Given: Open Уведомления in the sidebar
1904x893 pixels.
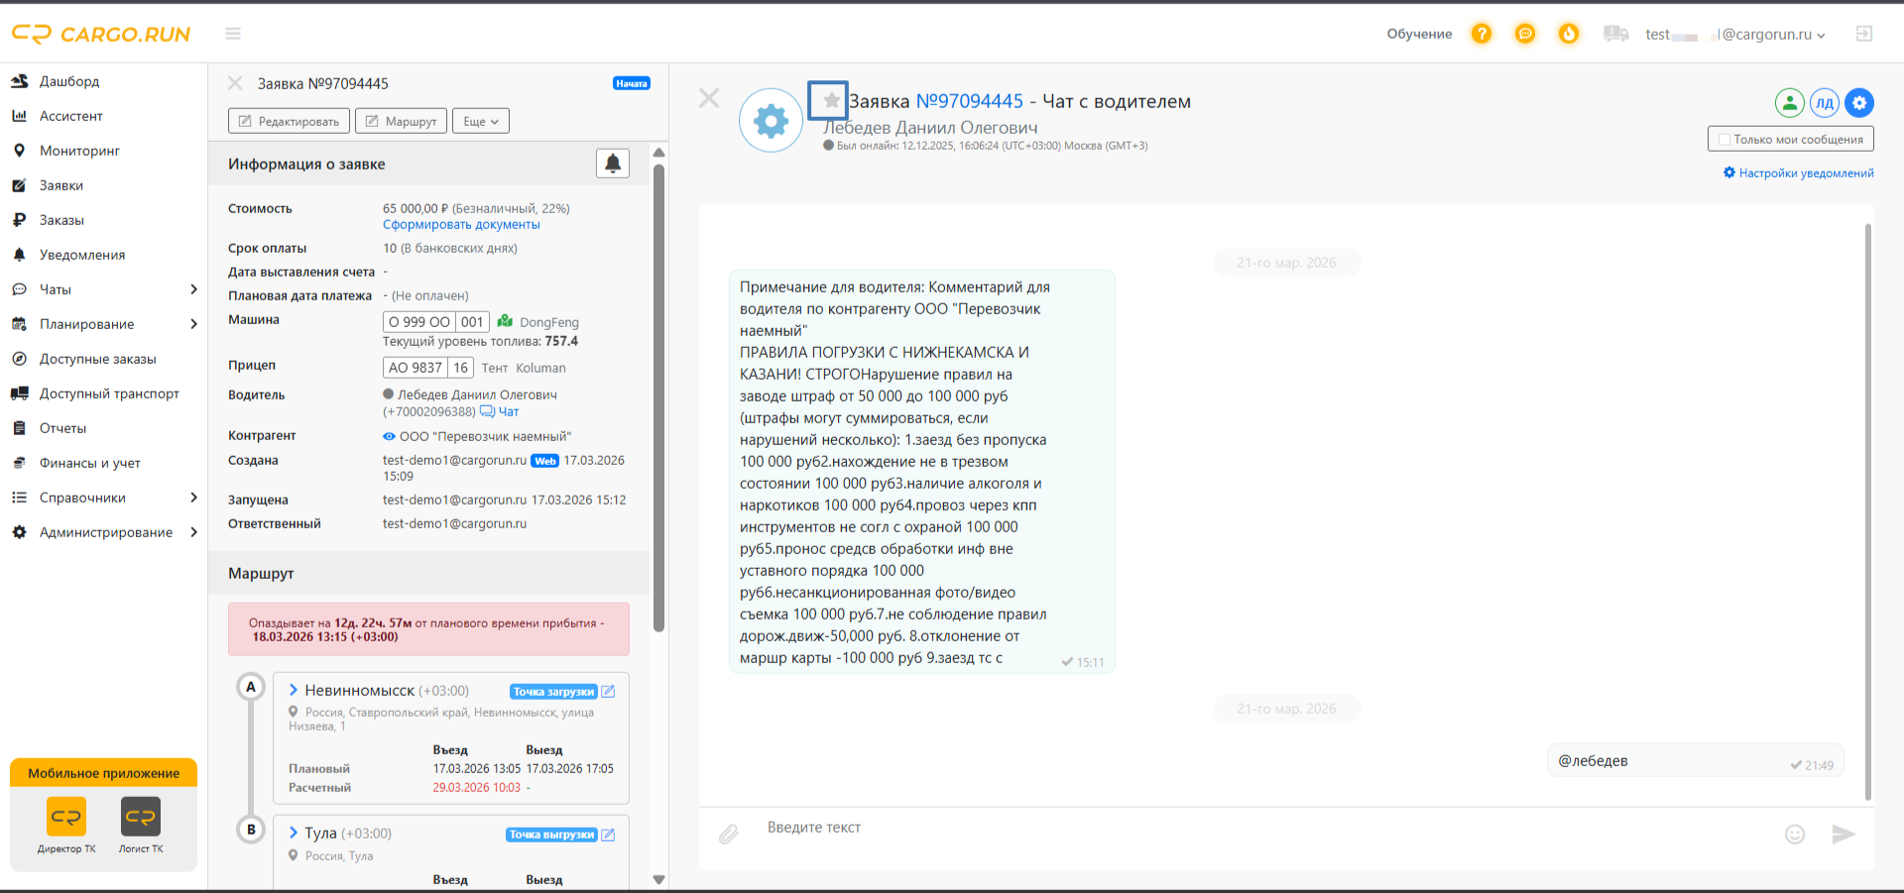Looking at the screenshot, I should click(x=82, y=255).
